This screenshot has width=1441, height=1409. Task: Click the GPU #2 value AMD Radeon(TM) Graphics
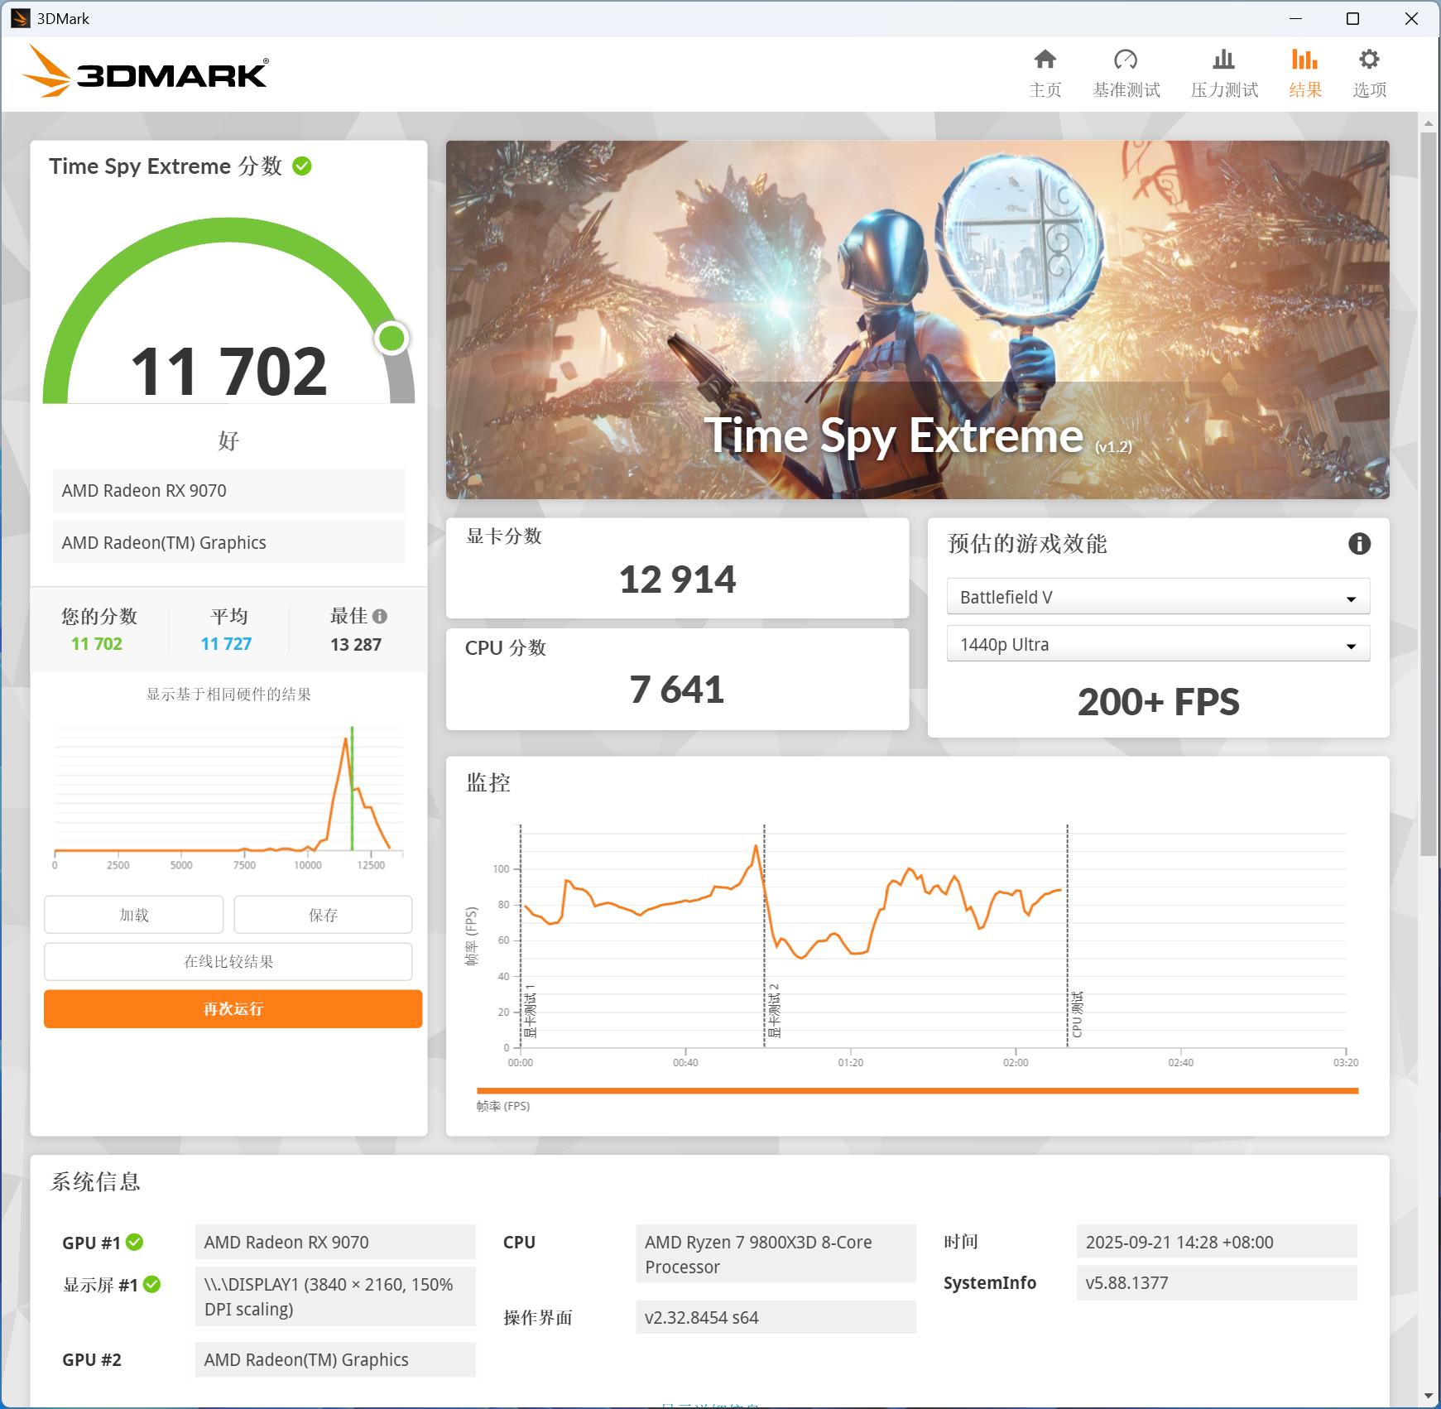pos(335,1359)
